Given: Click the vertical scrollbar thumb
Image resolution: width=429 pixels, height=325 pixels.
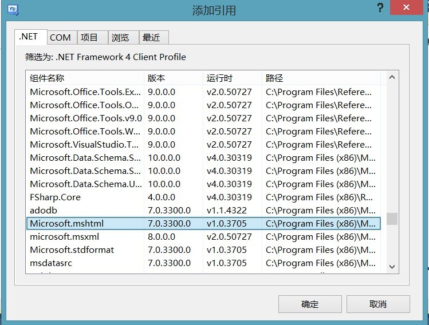Looking at the screenshot, I should point(392,219).
